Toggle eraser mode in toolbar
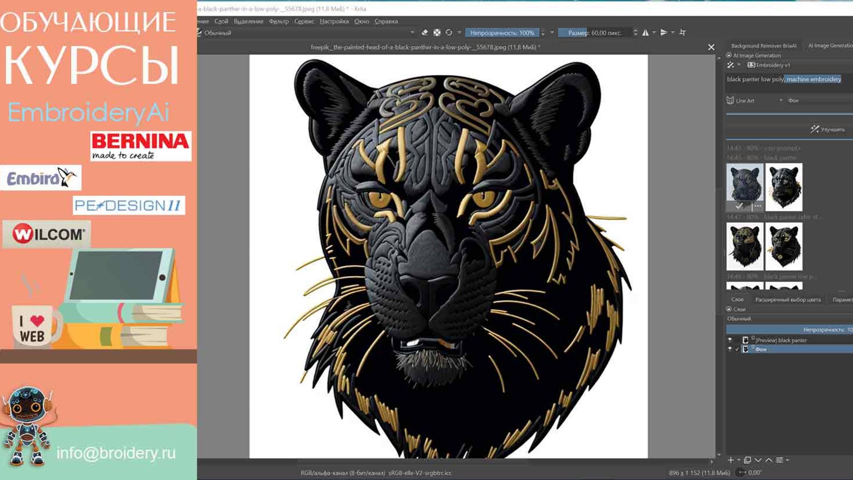853x480 pixels. point(424,33)
